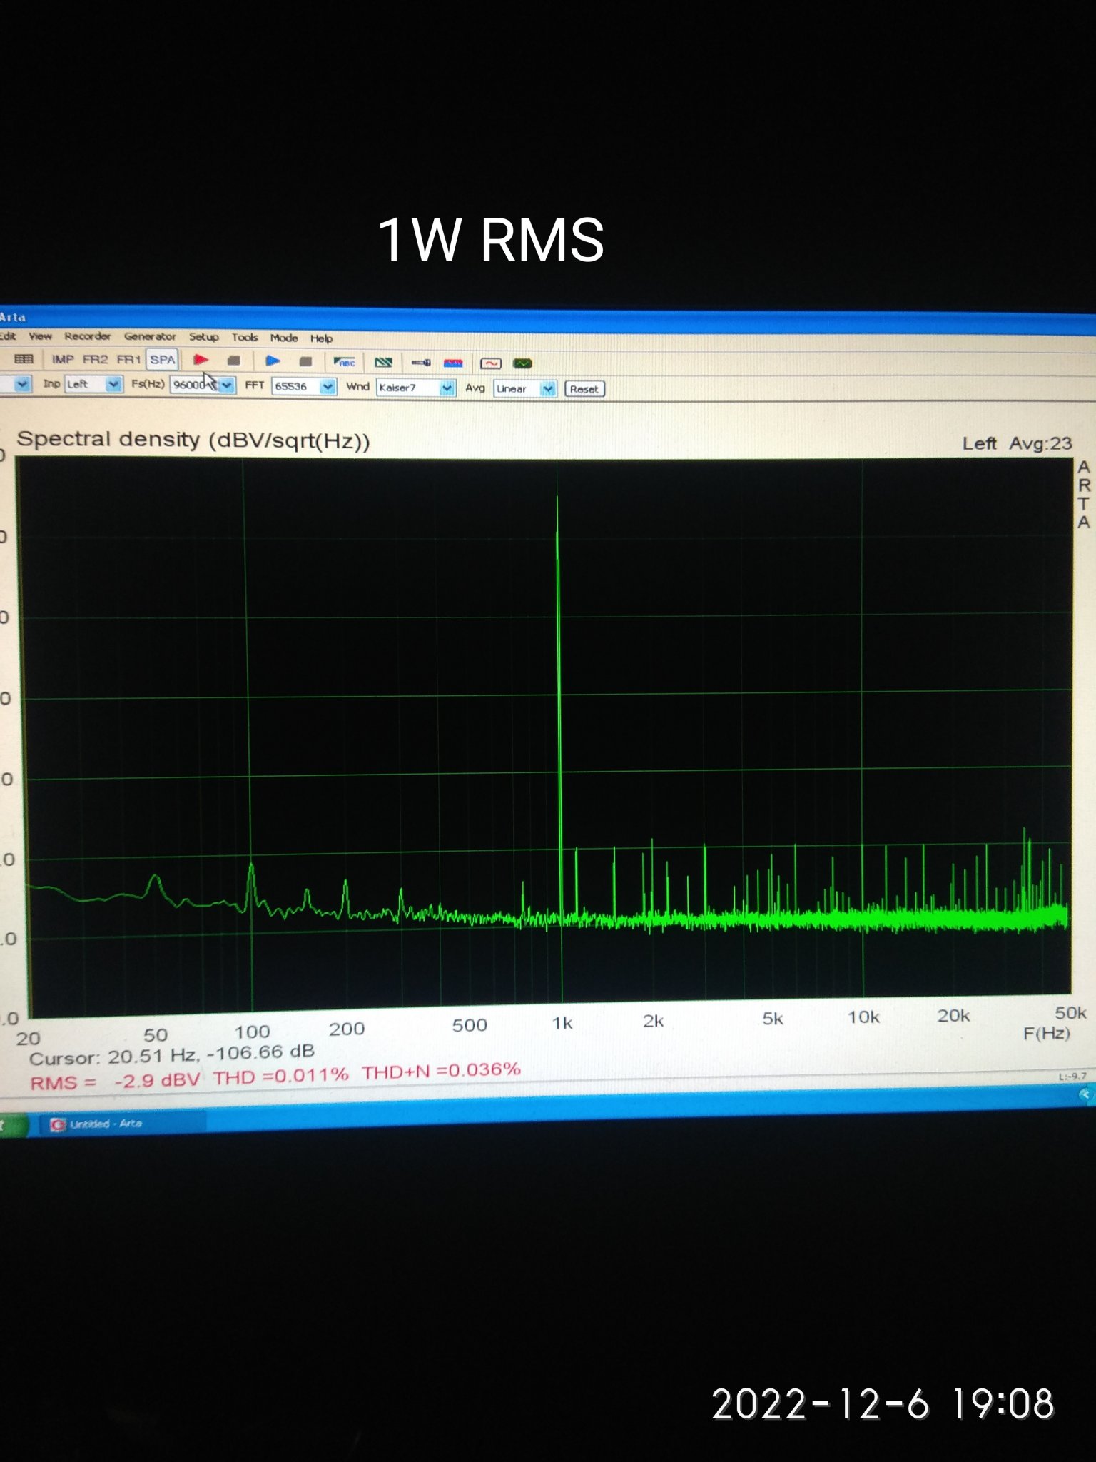Click the green striped overlay icon
The width and height of the screenshot is (1096, 1462).
(x=384, y=363)
